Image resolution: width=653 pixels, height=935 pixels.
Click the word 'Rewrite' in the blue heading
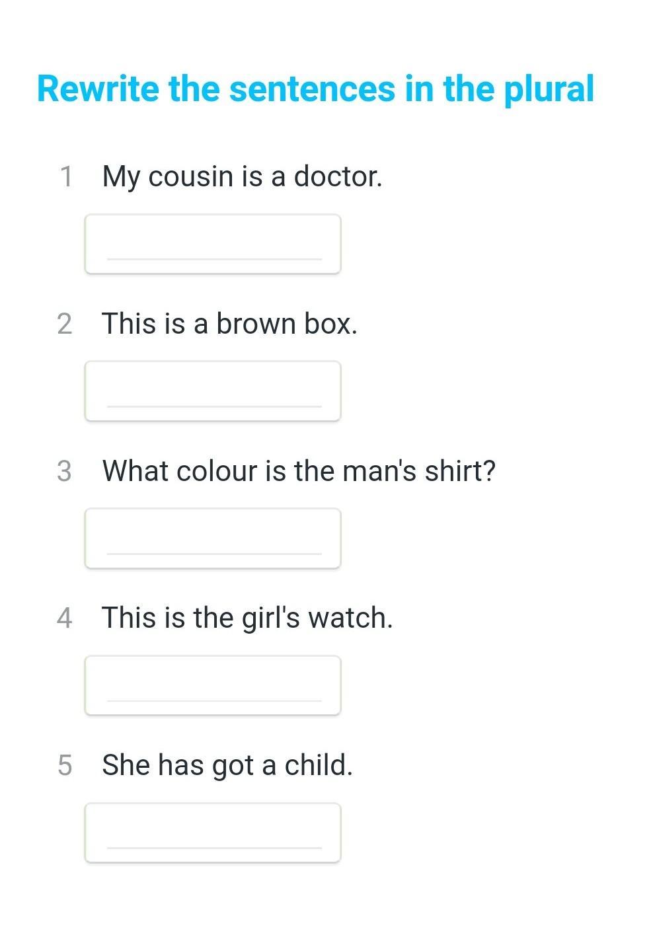[98, 89]
